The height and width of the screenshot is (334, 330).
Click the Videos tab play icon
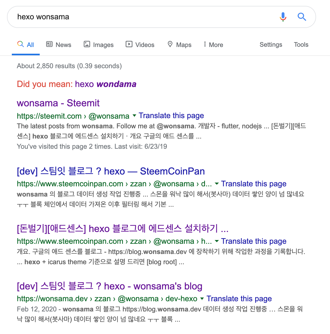coord(129,44)
